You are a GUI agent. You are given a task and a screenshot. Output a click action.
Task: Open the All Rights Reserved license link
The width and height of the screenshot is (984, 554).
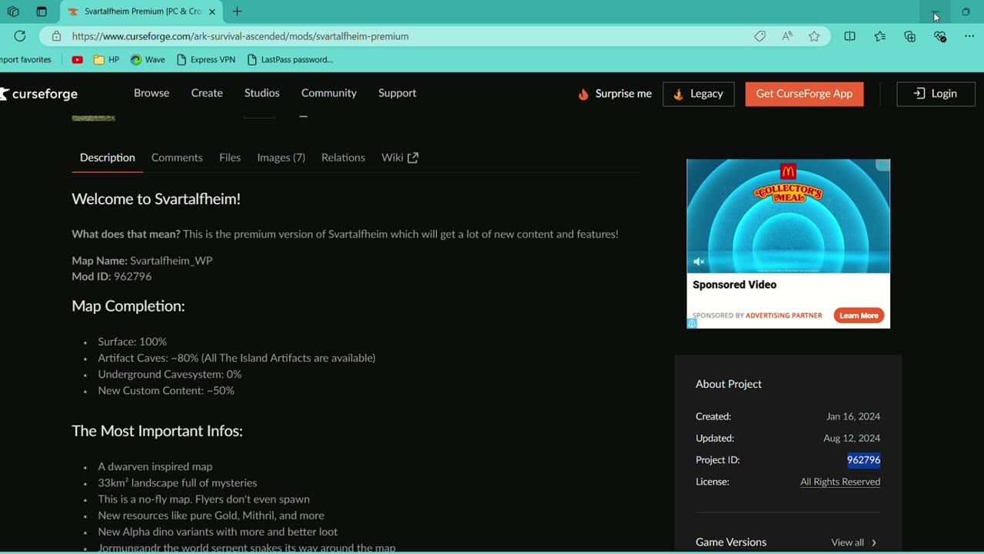pos(840,482)
